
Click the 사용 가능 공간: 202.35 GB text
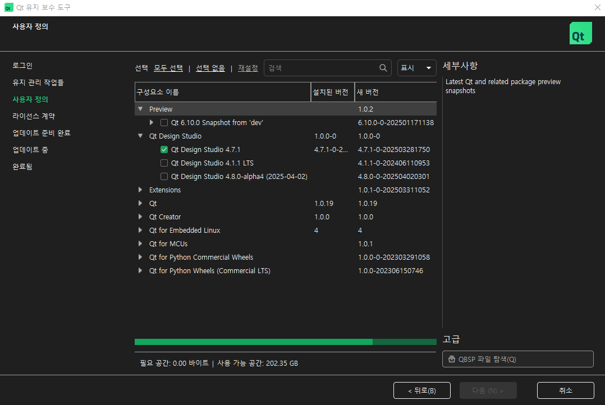point(258,363)
